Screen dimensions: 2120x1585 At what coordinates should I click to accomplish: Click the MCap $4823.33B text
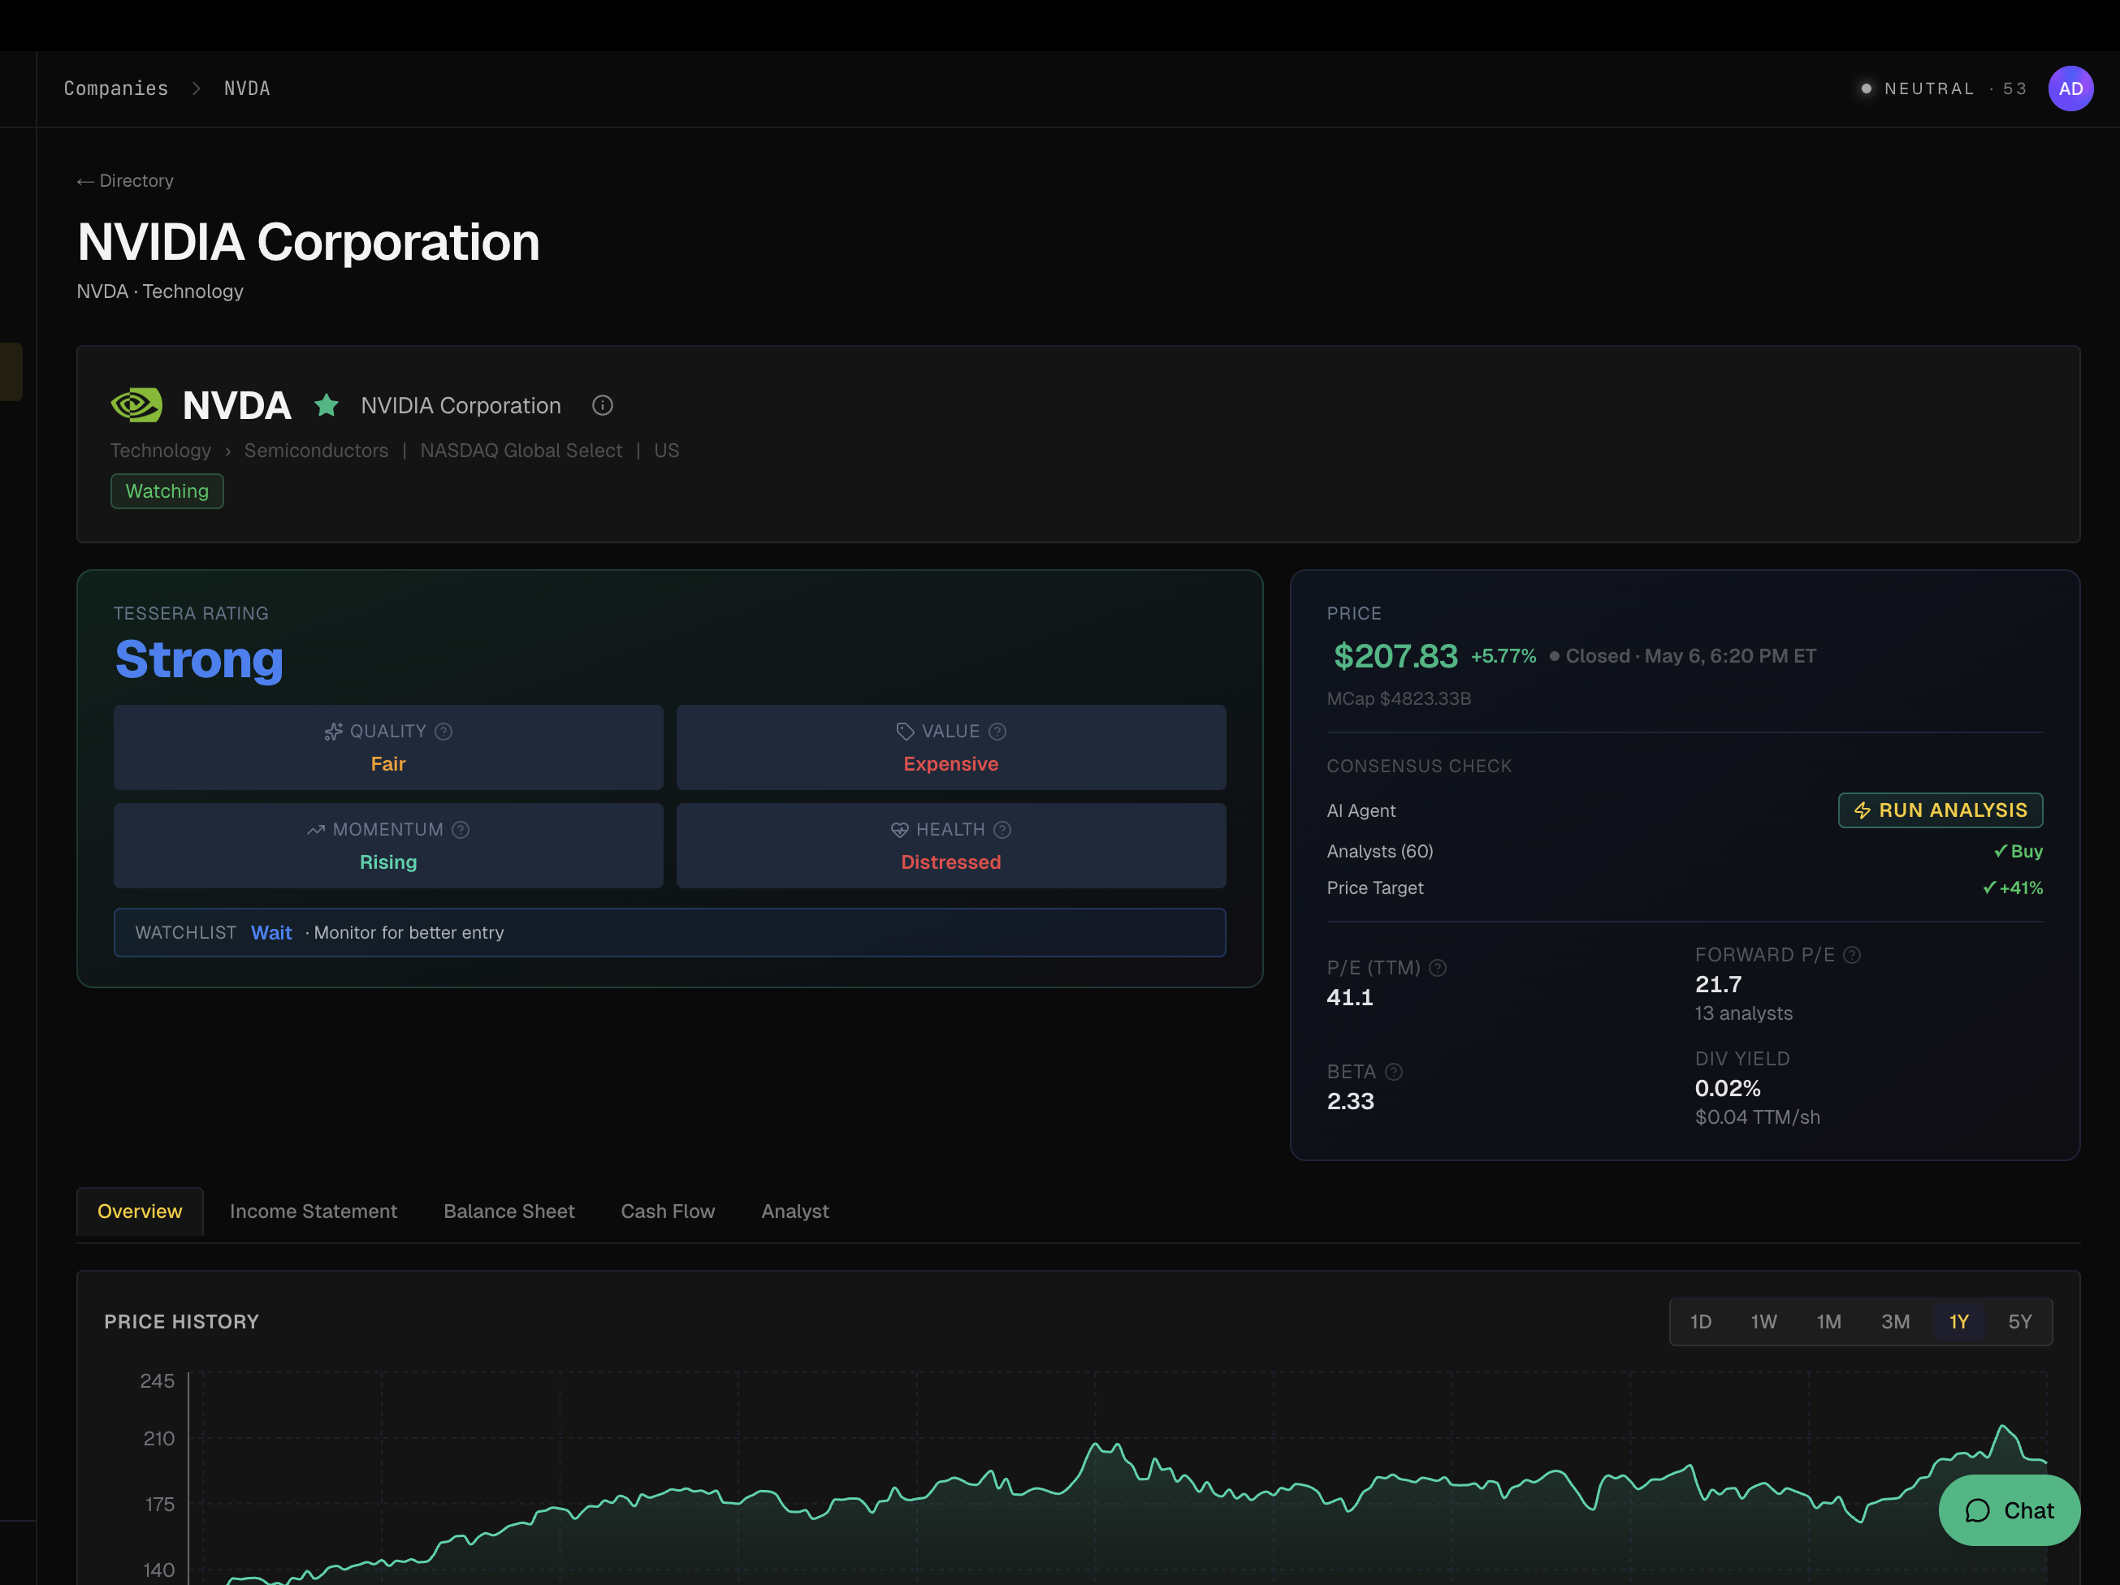1399,698
